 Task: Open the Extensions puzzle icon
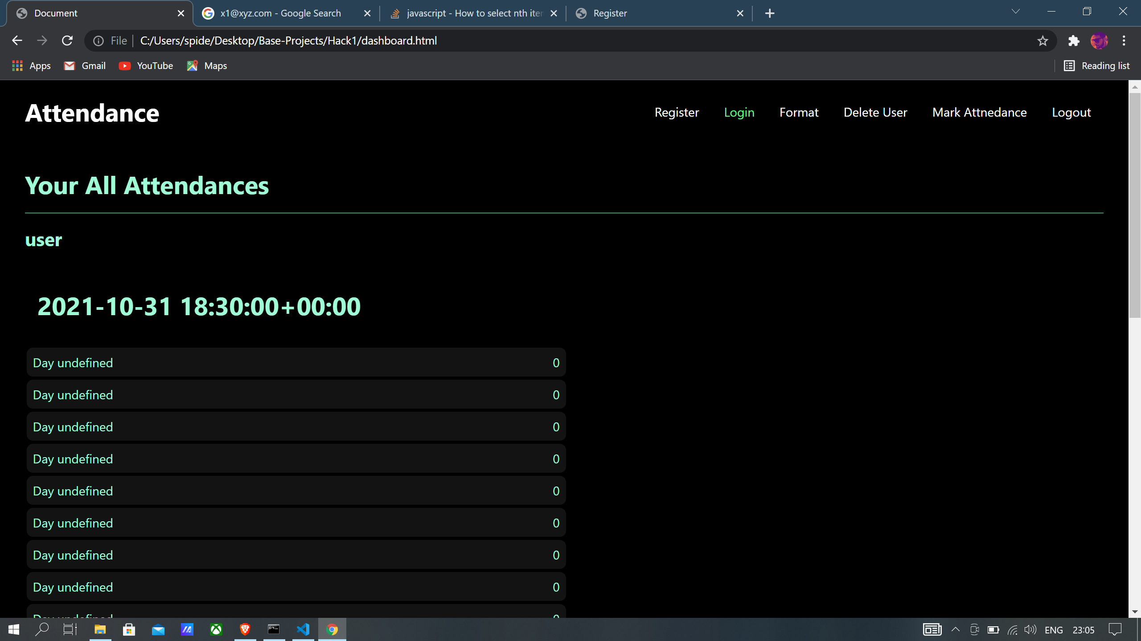pyautogui.click(x=1074, y=41)
